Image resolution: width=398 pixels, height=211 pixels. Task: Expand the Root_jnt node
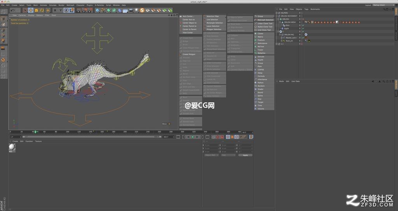click(x=282, y=41)
